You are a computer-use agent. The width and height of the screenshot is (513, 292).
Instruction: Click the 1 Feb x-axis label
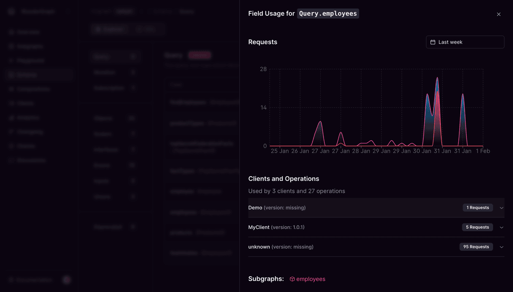pyautogui.click(x=482, y=151)
